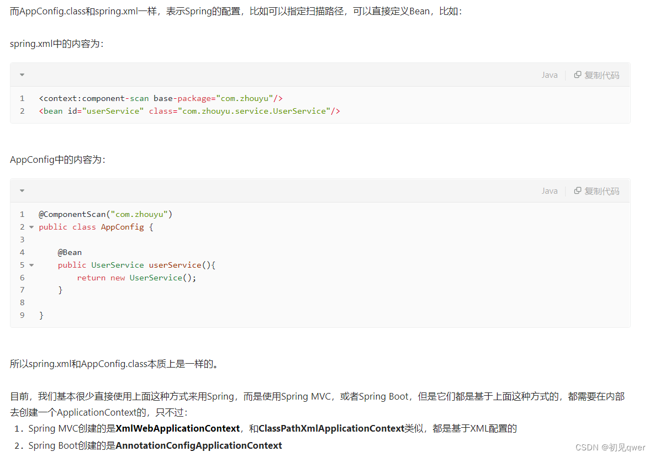Screen dimensions: 654x457
Task: Click public UserService userService(){ line
Action: [136, 265]
